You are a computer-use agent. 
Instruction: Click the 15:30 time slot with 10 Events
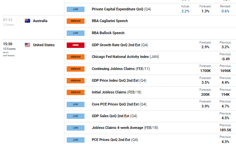tap(8, 44)
